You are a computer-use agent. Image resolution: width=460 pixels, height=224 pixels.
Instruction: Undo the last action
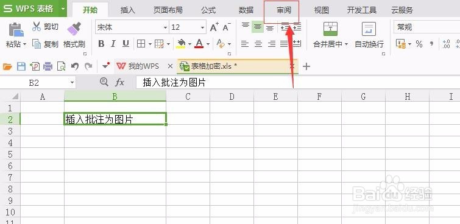point(75,66)
